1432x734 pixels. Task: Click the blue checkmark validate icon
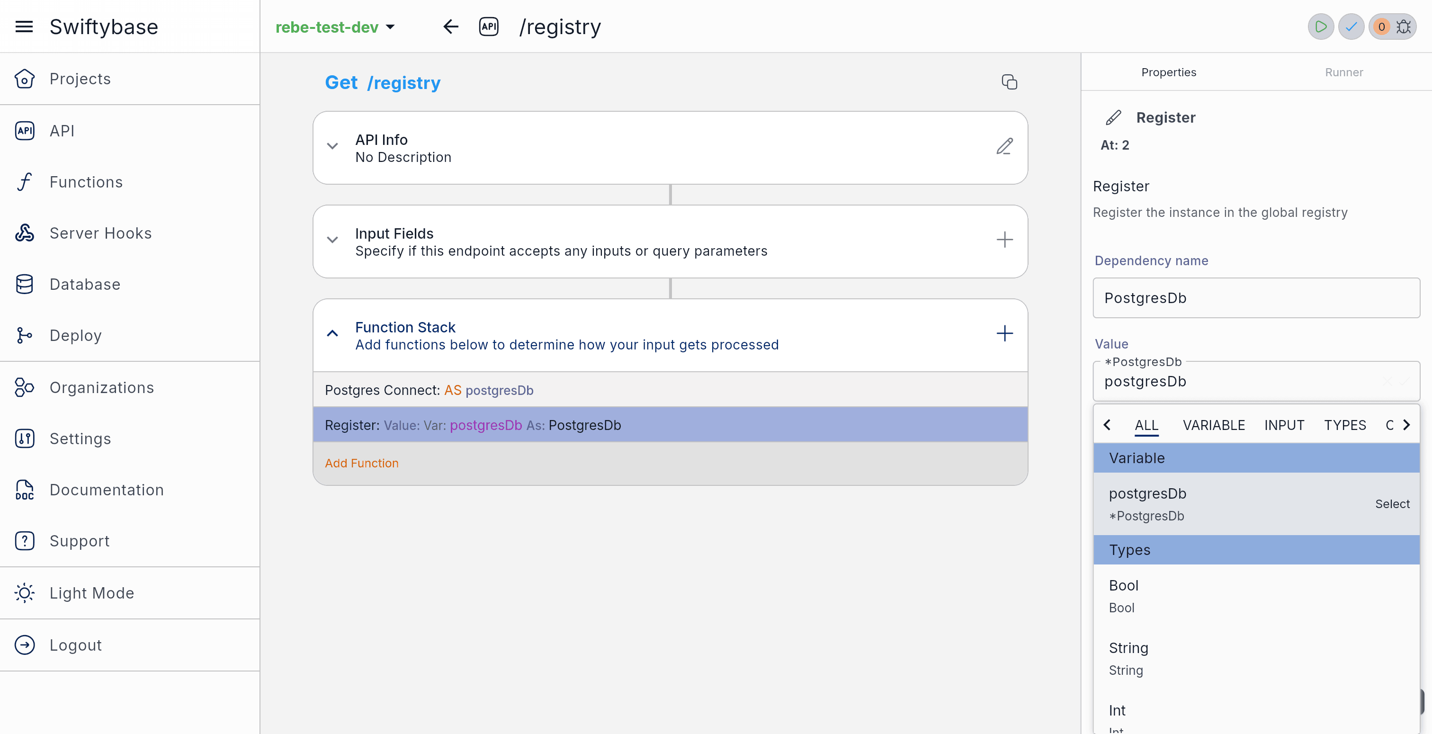1351,27
